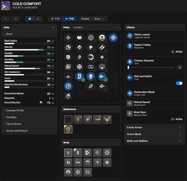This screenshot has height=181, width=187.
Task: Expand the Buffs and Abilities section
Action: (155, 141)
